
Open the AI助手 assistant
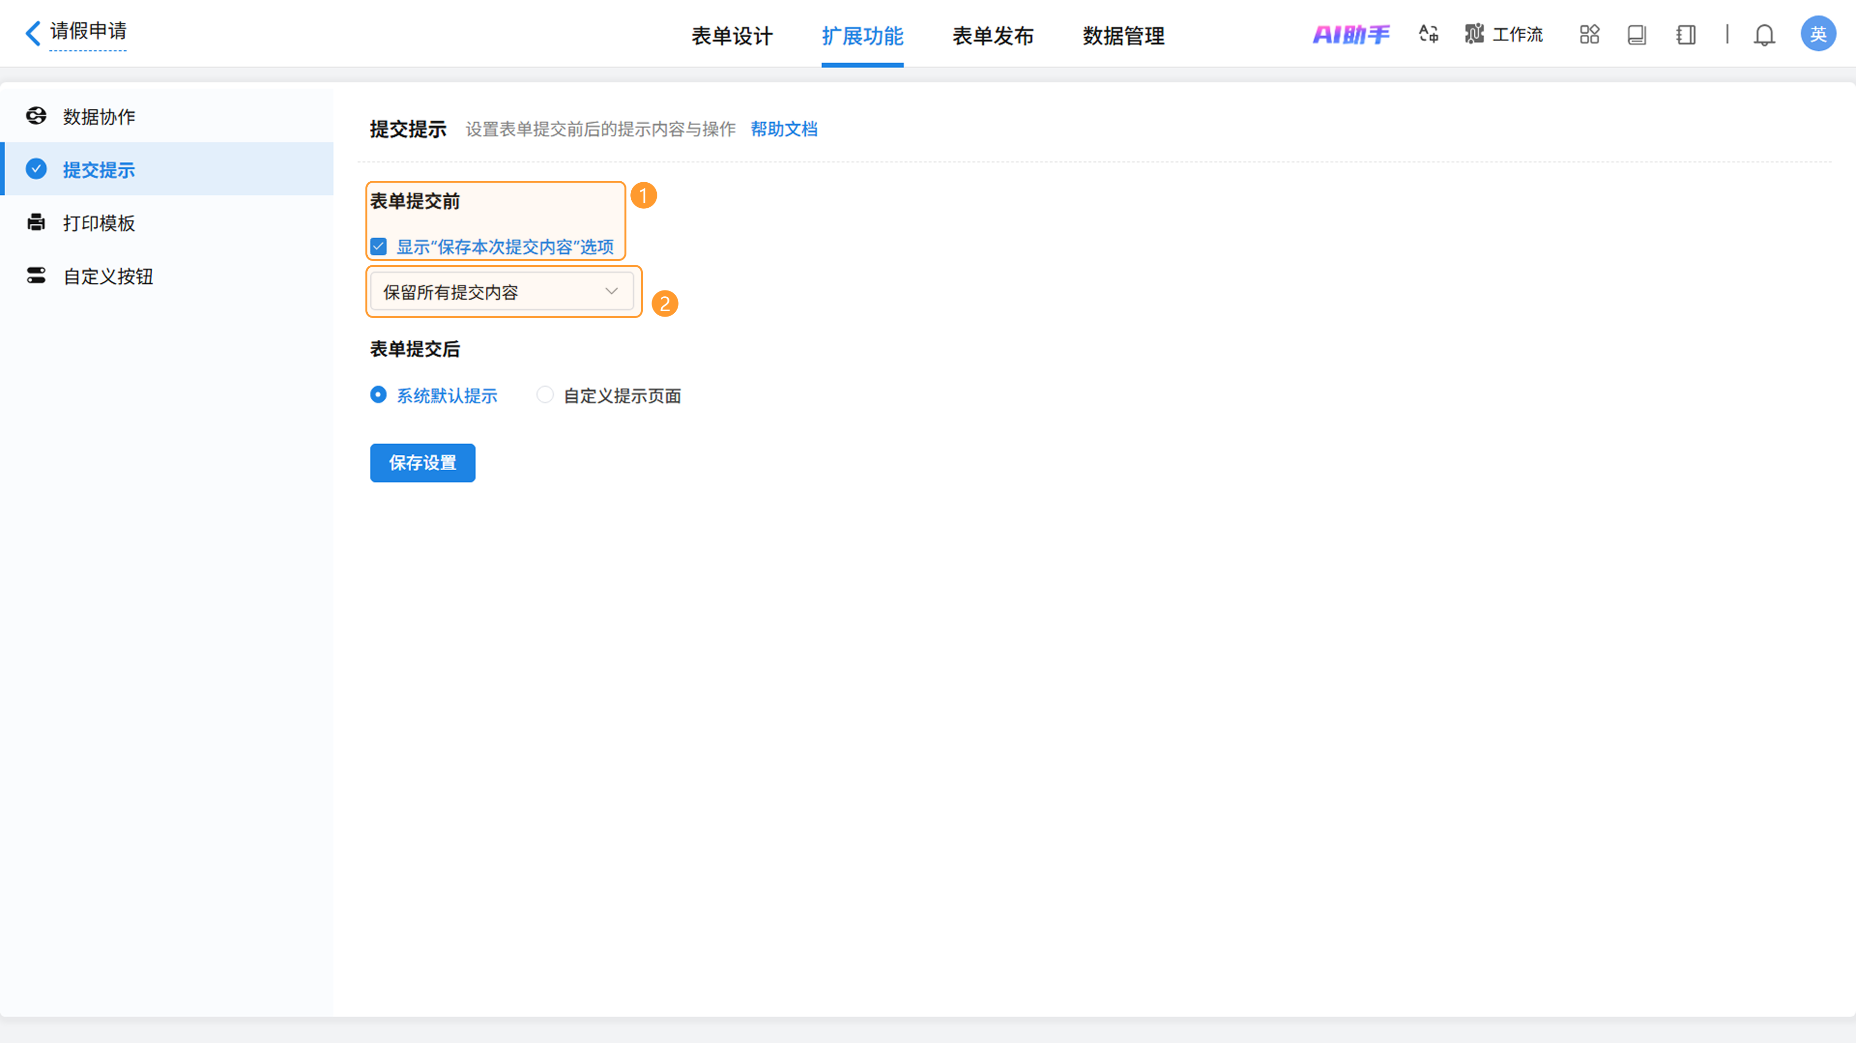tap(1351, 35)
